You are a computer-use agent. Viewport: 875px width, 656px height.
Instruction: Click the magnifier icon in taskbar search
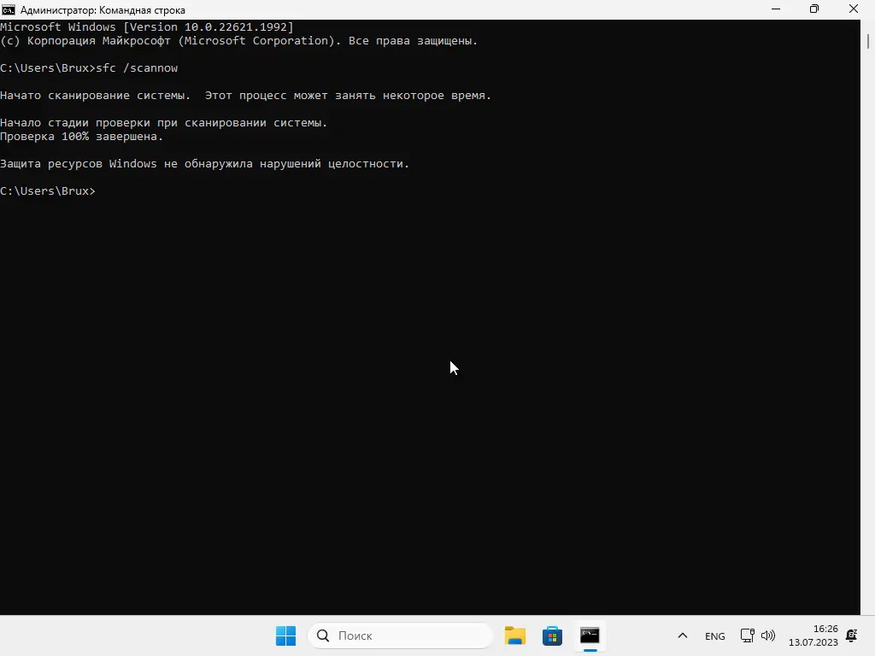pos(322,635)
